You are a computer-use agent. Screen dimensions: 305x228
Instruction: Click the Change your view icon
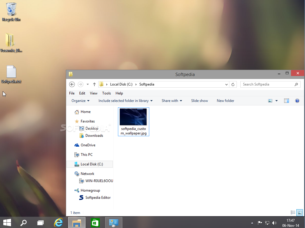(x=270, y=101)
